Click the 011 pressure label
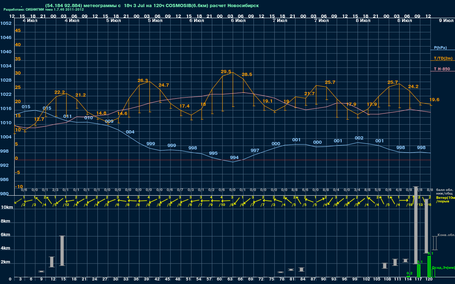The width and height of the screenshot is (455, 284). click(68, 116)
